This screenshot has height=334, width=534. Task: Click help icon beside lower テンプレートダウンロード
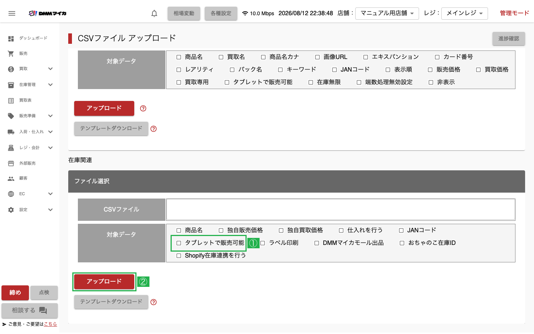click(x=154, y=302)
